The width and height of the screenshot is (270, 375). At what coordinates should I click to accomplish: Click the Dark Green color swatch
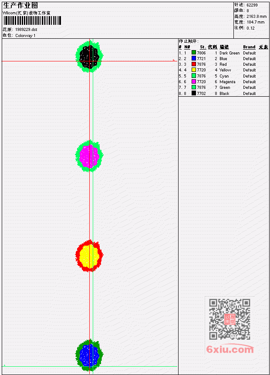[194, 53]
